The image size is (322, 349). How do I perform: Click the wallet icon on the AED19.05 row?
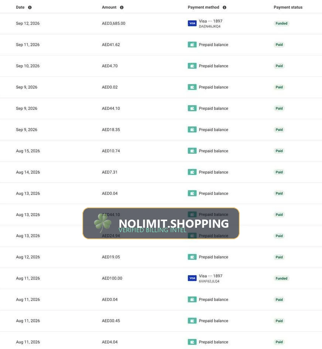192,257
